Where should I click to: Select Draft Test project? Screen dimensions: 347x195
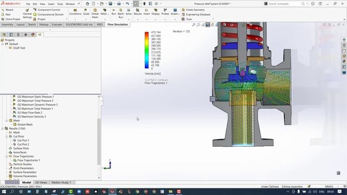[19, 48]
